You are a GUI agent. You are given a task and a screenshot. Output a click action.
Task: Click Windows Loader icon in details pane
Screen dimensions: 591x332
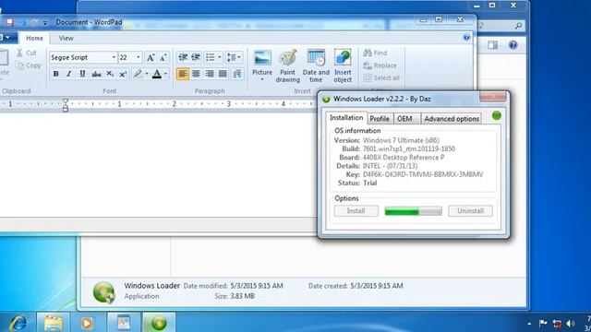pyautogui.click(x=104, y=291)
